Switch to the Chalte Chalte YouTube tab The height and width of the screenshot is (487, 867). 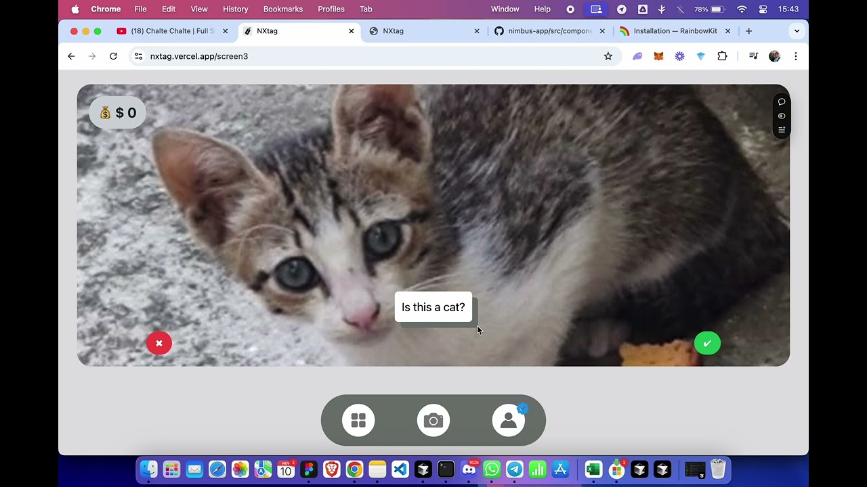click(x=172, y=31)
